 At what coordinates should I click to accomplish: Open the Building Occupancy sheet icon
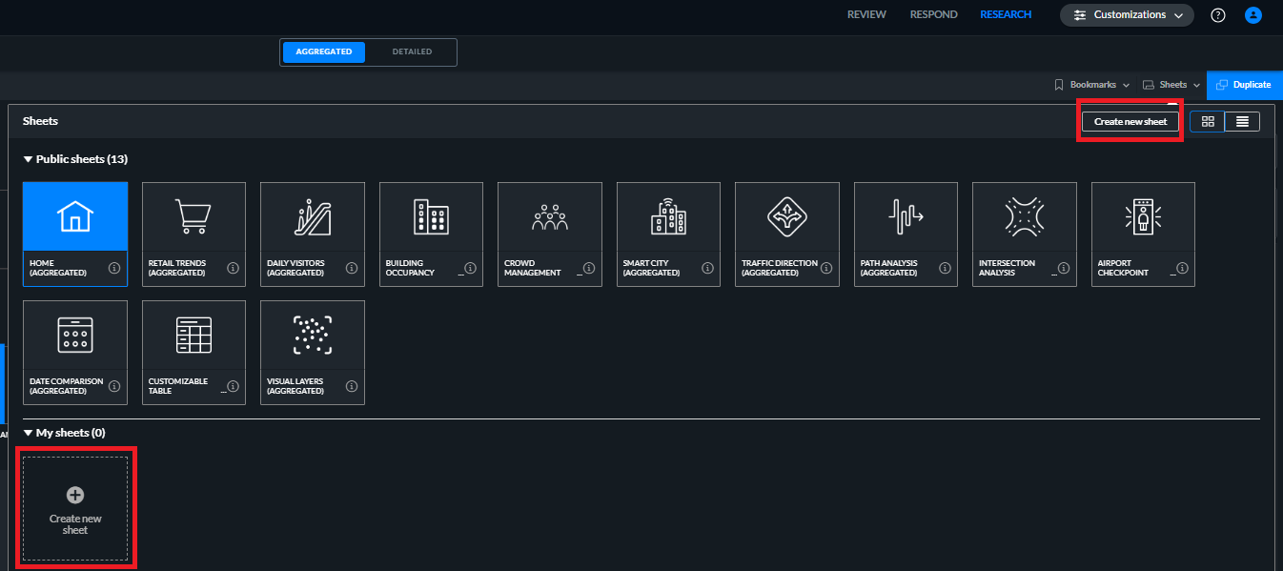pos(431,217)
